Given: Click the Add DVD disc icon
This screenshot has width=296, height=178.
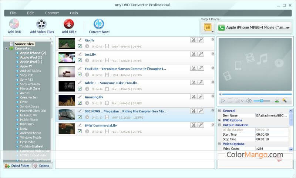Looking at the screenshot, I should point(14,24).
